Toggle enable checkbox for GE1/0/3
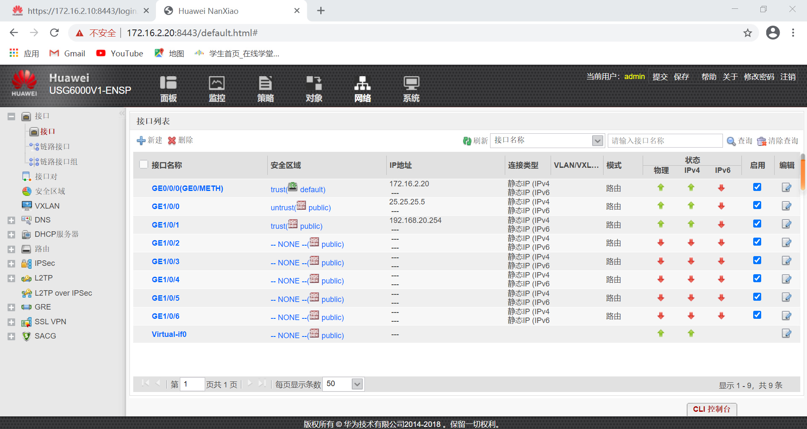 [757, 260]
